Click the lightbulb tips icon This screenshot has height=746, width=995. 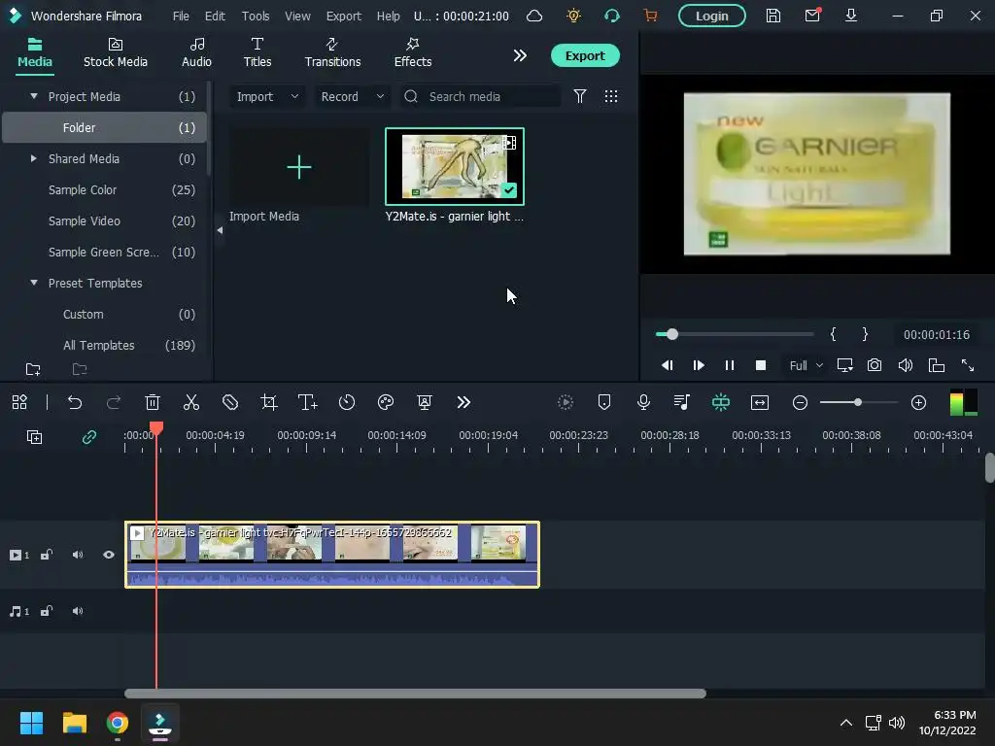[573, 16]
